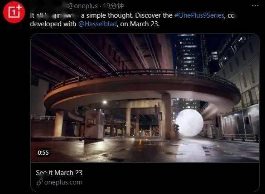Screen dimensions: 265x194
Task: Click the blurred display name before @oneplus
Action: tap(48, 6)
